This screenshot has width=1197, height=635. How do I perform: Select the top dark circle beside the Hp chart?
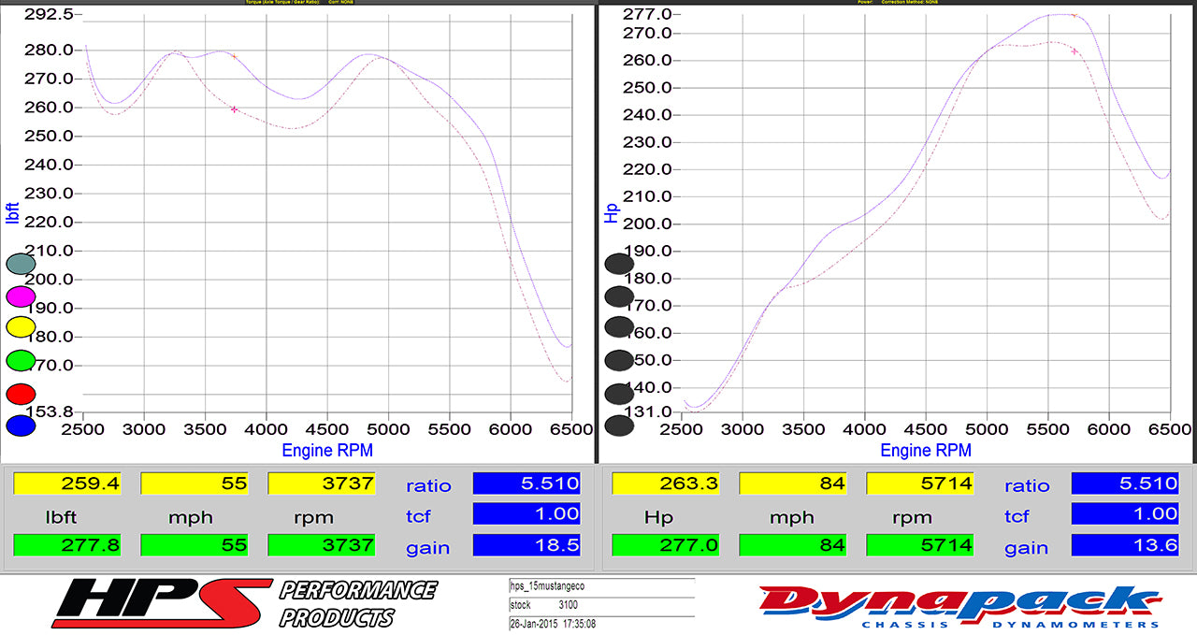pyautogui.click(x=618, y=265)
